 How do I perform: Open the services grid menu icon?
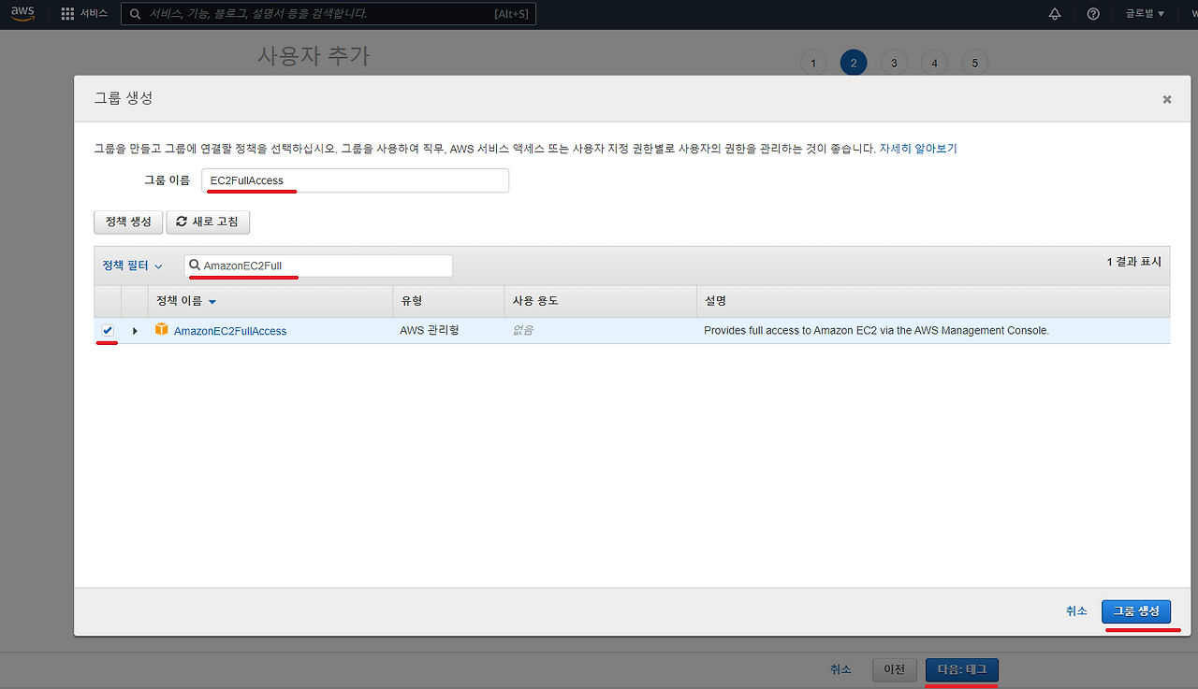tap(67, 14)
